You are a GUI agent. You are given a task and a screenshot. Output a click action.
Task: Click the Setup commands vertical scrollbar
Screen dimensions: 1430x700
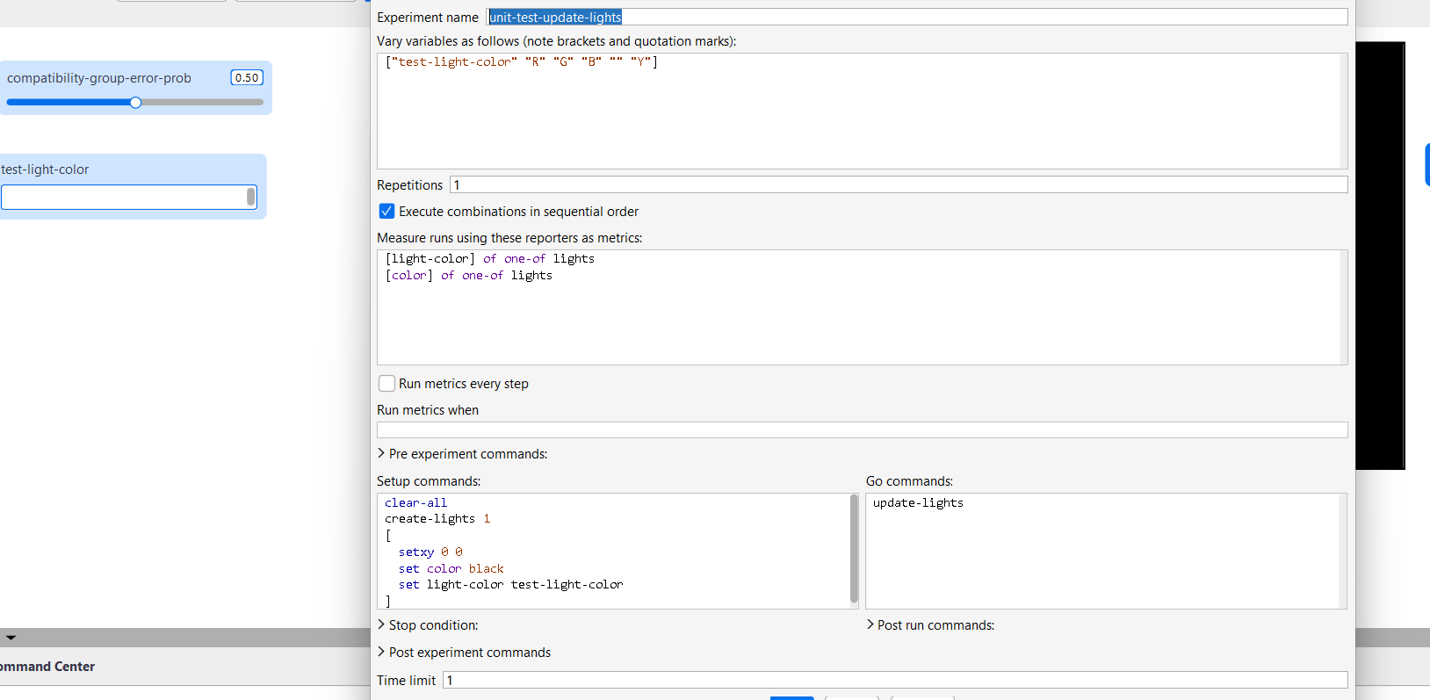click(854, 549)
